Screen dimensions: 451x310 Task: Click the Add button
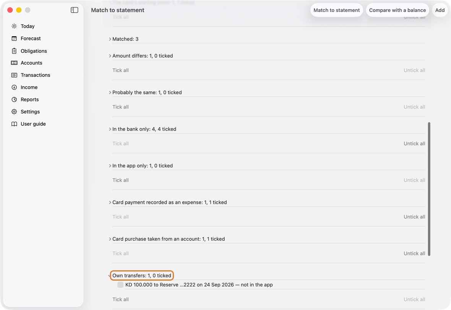pos(440,10)
